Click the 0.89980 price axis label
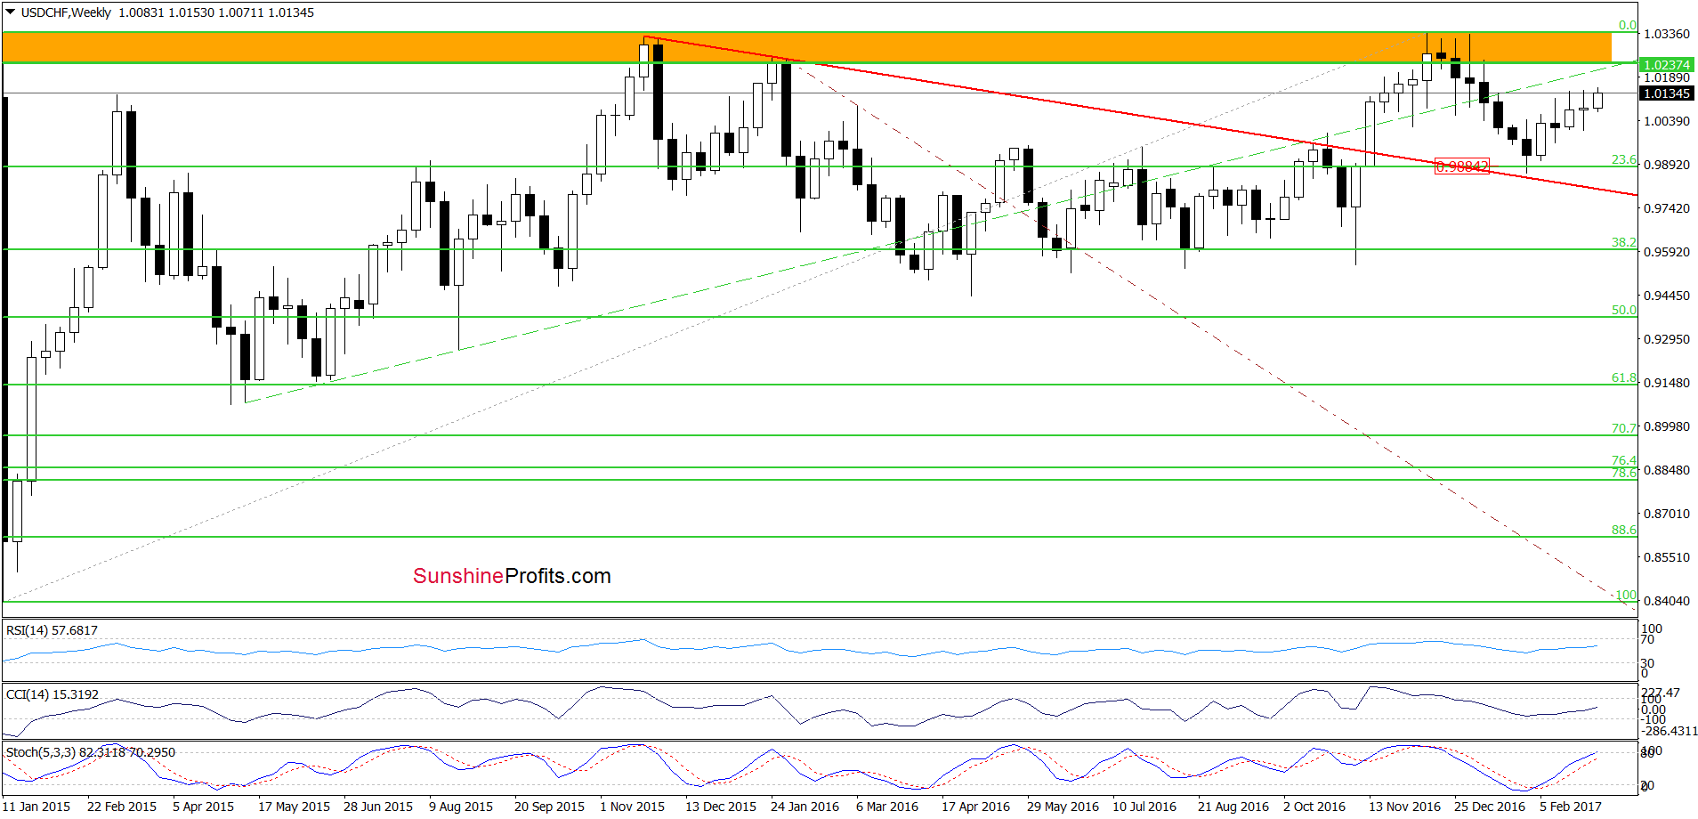The image size is (1698, 819). 1667,426
